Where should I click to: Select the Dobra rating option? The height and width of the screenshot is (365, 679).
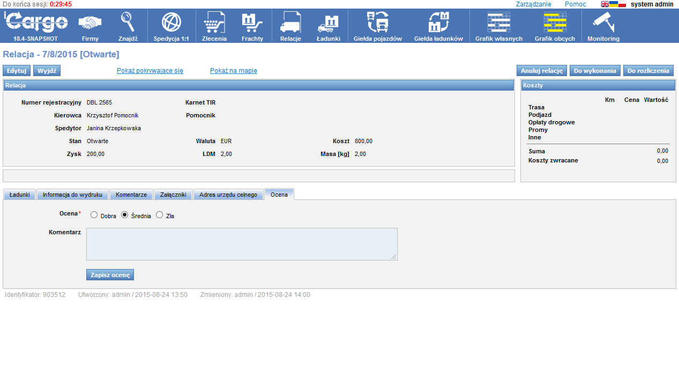(94, 215)
